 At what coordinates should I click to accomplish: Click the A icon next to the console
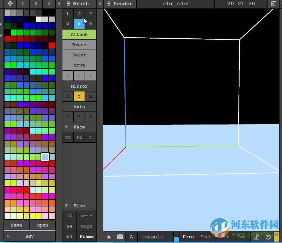click(x=131, y=237)
